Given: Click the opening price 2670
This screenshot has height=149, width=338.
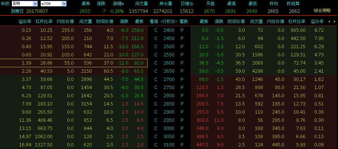Looking at the screenshot, I should click(x=209, y=11).
